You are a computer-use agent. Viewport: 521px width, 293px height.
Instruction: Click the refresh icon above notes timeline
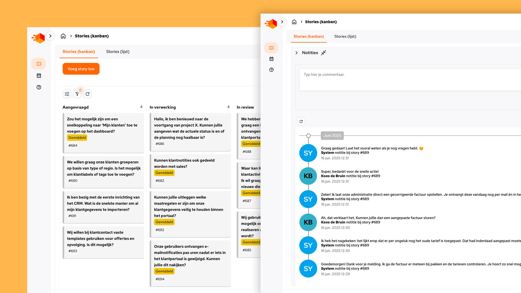[x=301, y=122]
